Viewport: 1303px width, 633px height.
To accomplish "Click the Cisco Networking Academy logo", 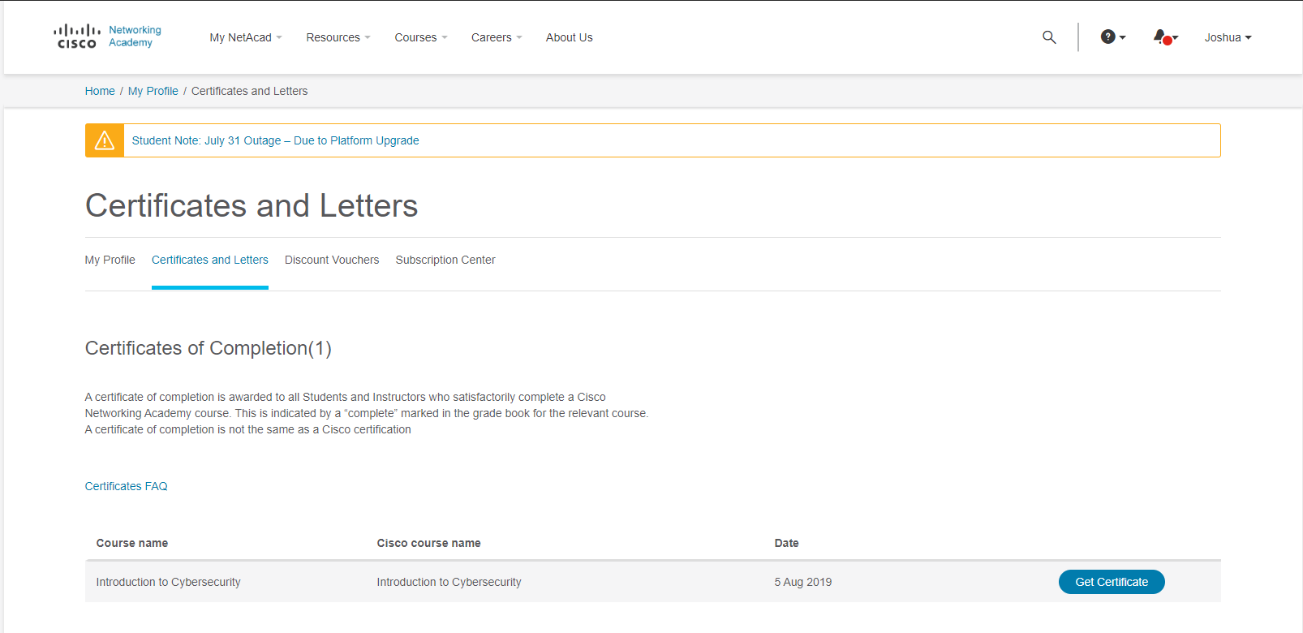I will click(x=107, y=37).
